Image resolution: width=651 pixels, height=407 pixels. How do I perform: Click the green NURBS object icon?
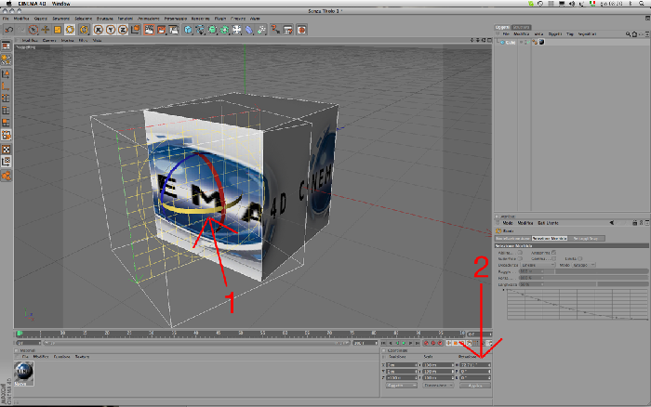[212, 30]
